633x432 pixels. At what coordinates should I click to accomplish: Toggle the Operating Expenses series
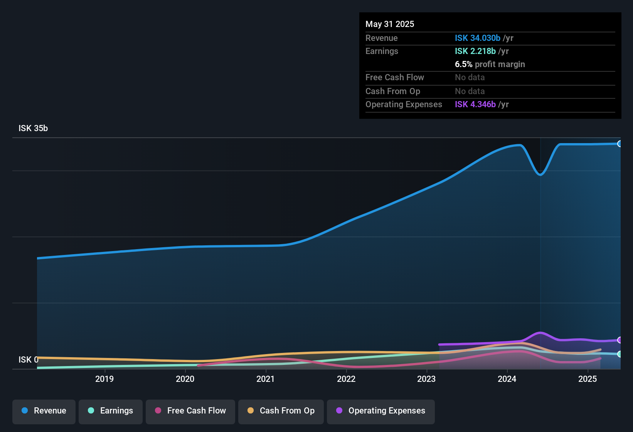pos(381,412)
